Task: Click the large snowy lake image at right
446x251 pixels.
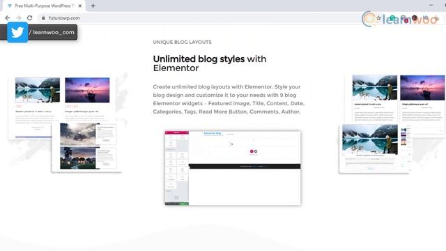Action: (x=370, y=139)
